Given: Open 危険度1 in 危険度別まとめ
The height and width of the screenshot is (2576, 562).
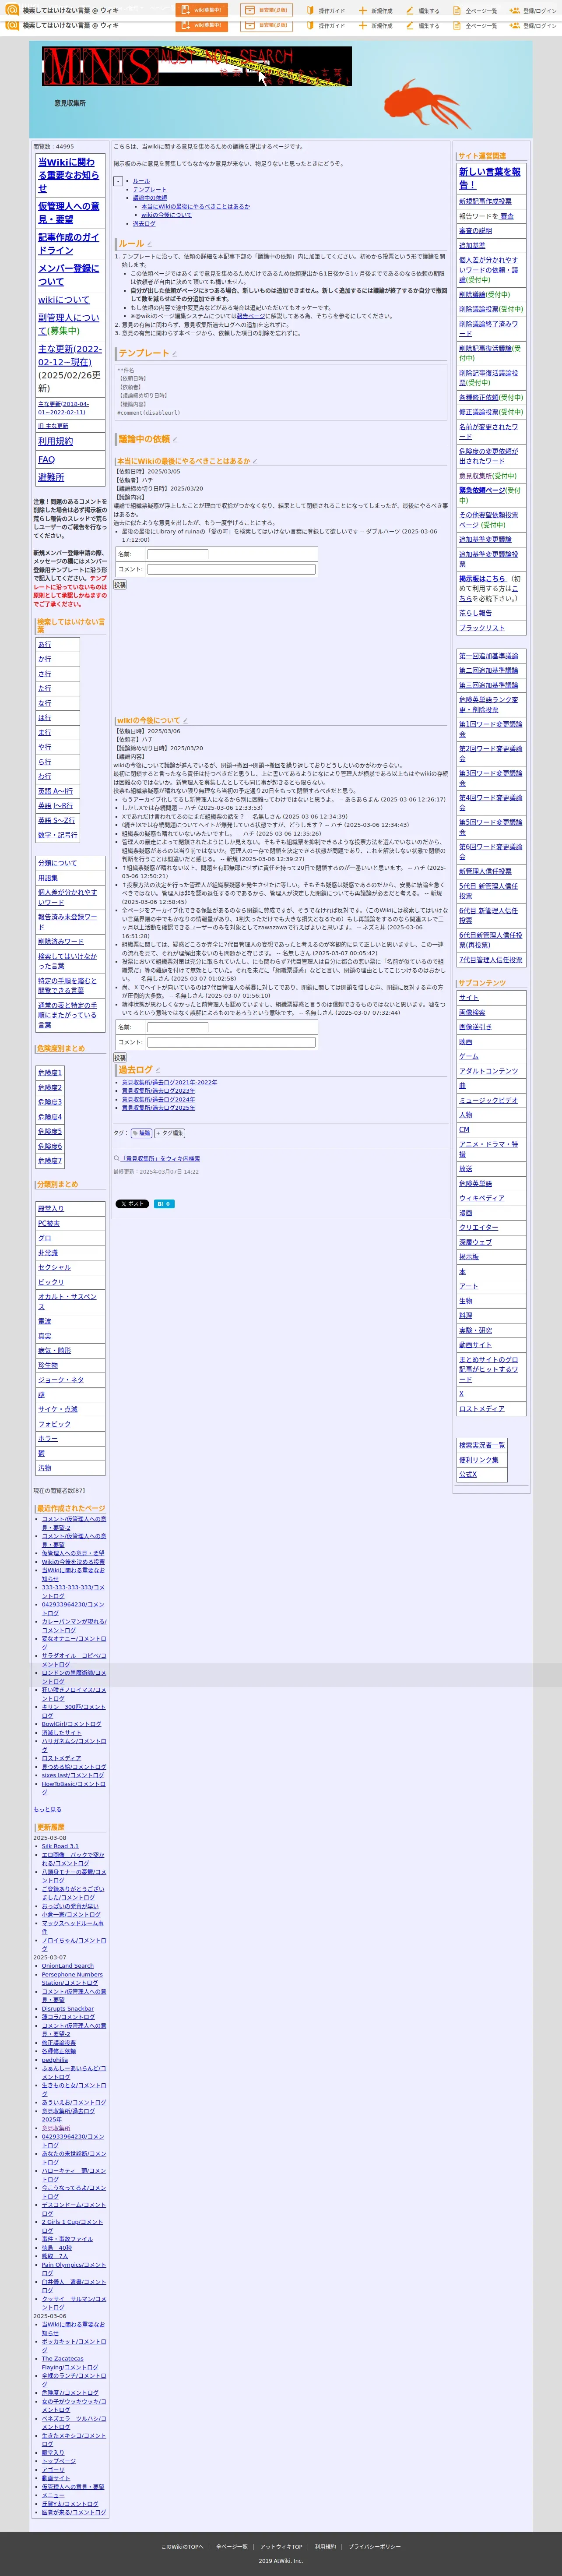Looking at the screenshot, I should pos(50,1073).
